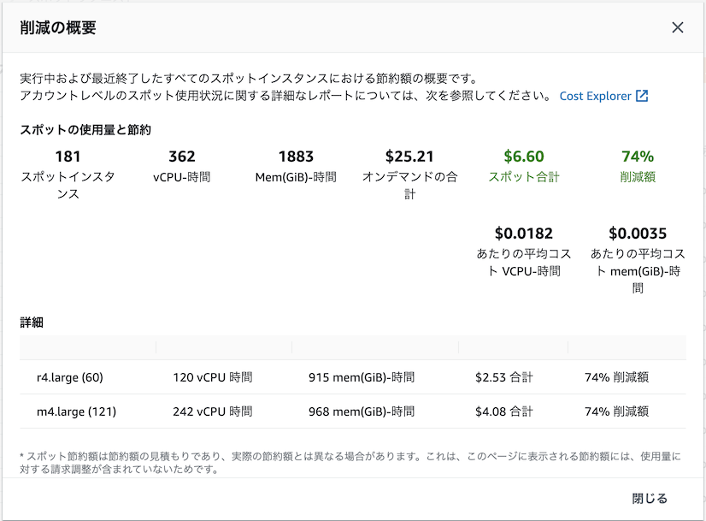Open the Cost Explorer link
Image resolution: width=706 pixels, height=521 pixels.
[x=595, y=96]
